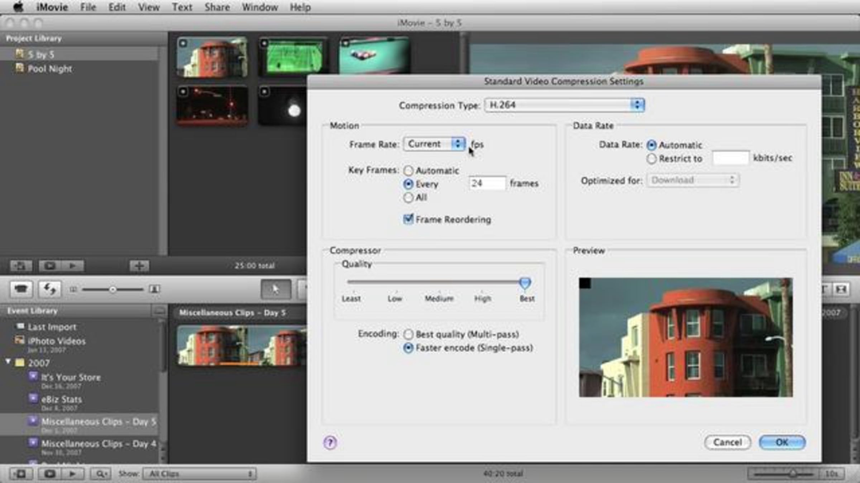Select All key frames option
This screenshot has width=860, height=483.
[408, 197]
